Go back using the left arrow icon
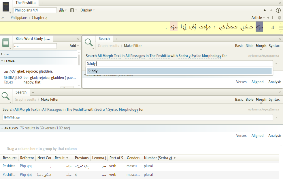This screenshot has height=179, width=283. click(x=265, y=10)
